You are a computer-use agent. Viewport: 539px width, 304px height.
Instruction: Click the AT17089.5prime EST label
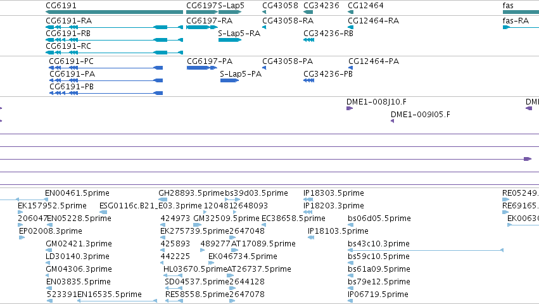click(x=263, y=244)
